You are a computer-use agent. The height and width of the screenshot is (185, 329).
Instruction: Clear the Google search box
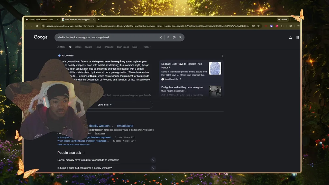point(161,38)
